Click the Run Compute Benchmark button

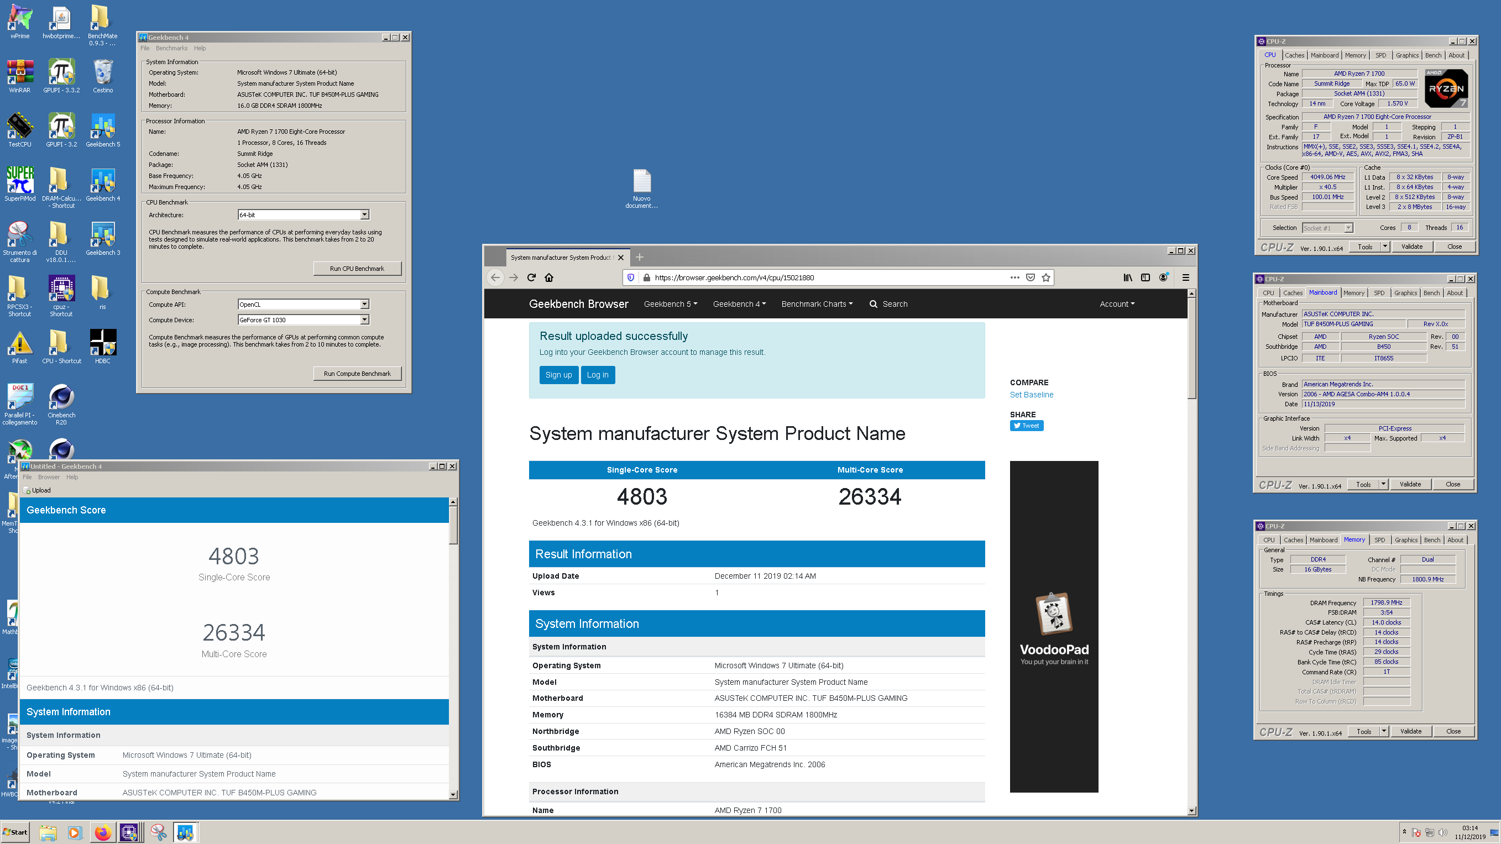point(357,374)
